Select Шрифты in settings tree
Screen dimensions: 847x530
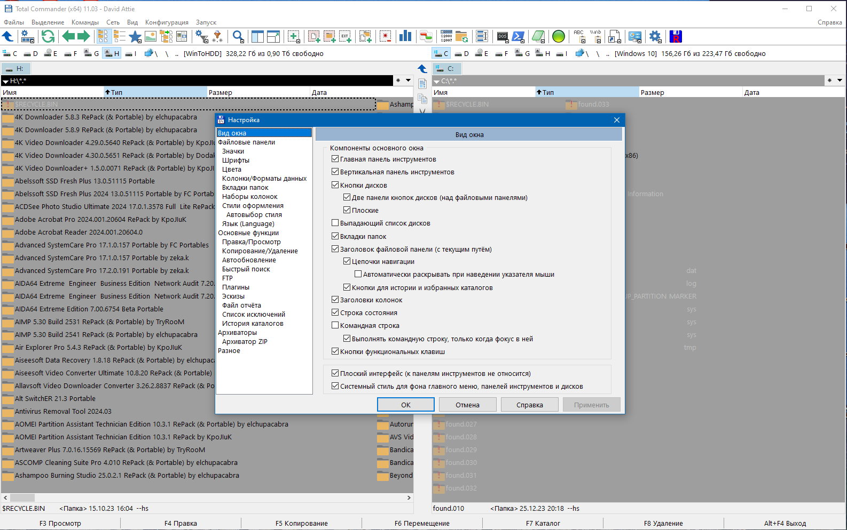point(236,160)
